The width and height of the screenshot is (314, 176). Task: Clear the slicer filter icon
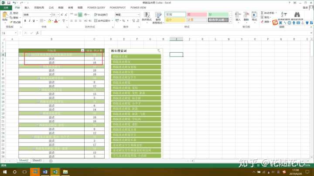pos(159,50)
